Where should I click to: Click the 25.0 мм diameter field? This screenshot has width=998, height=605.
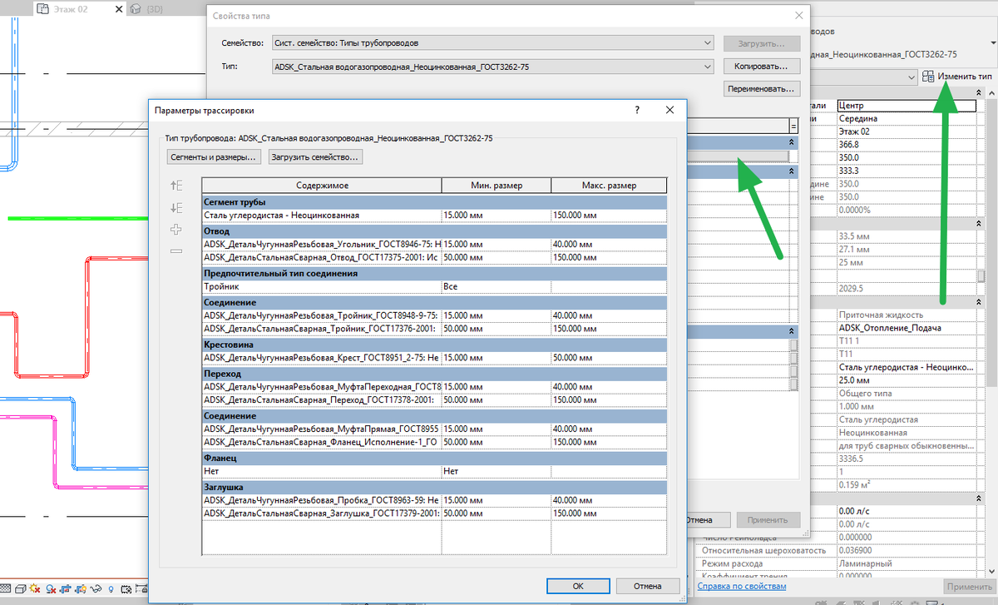pos(907,379)
